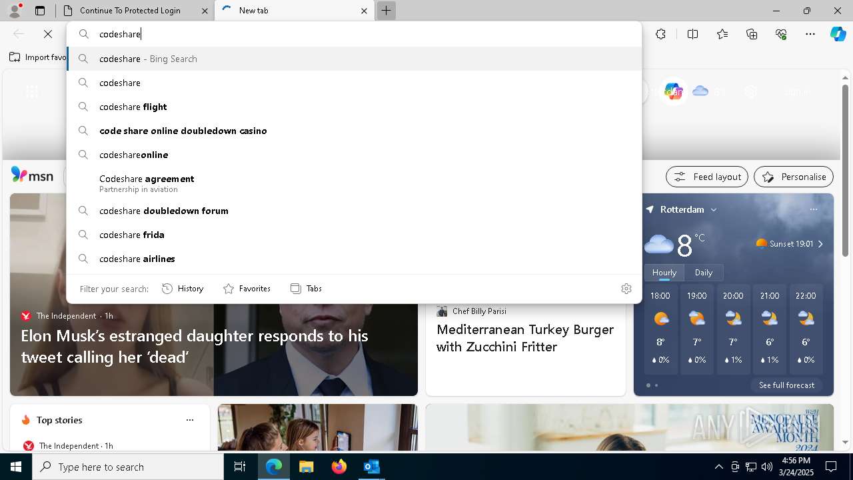Open Browser essentials heart icon

pos(781,34)
